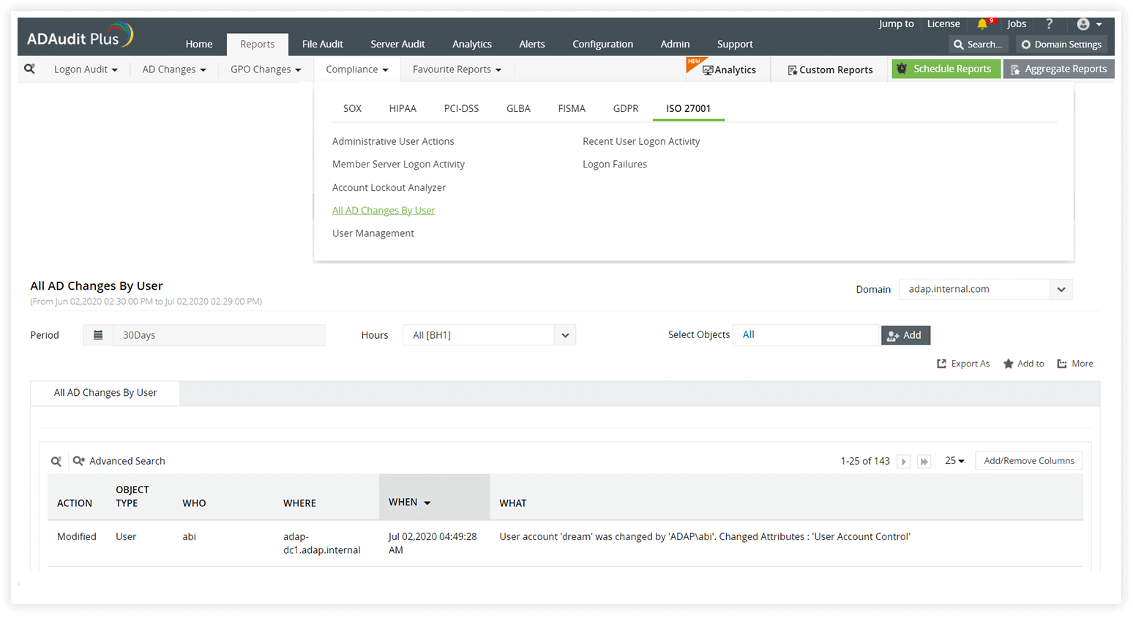Open Aggregate Reports
The width and height of the screenshot is (1133, 638).
[x=1058, y=68]
